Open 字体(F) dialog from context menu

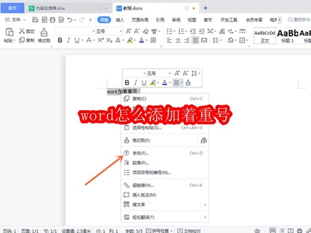tap(165, 153)
